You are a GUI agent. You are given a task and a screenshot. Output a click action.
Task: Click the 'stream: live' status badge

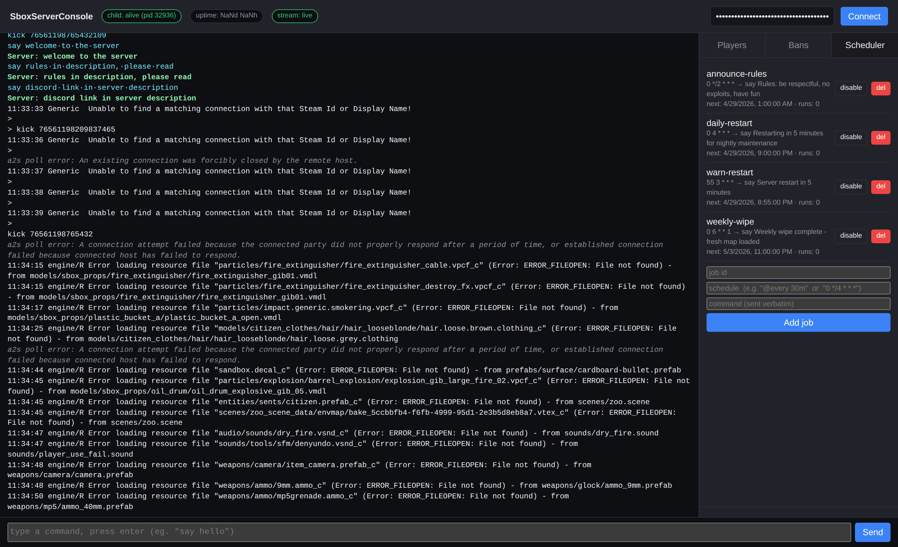294,16
